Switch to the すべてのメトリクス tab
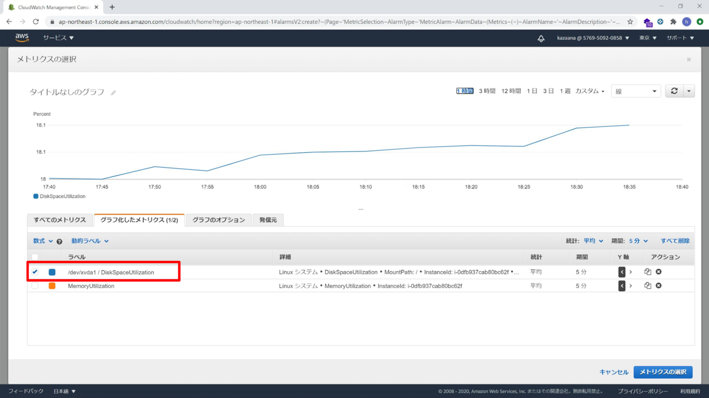Viewport: 709px width, 398px height. point(60,220)
